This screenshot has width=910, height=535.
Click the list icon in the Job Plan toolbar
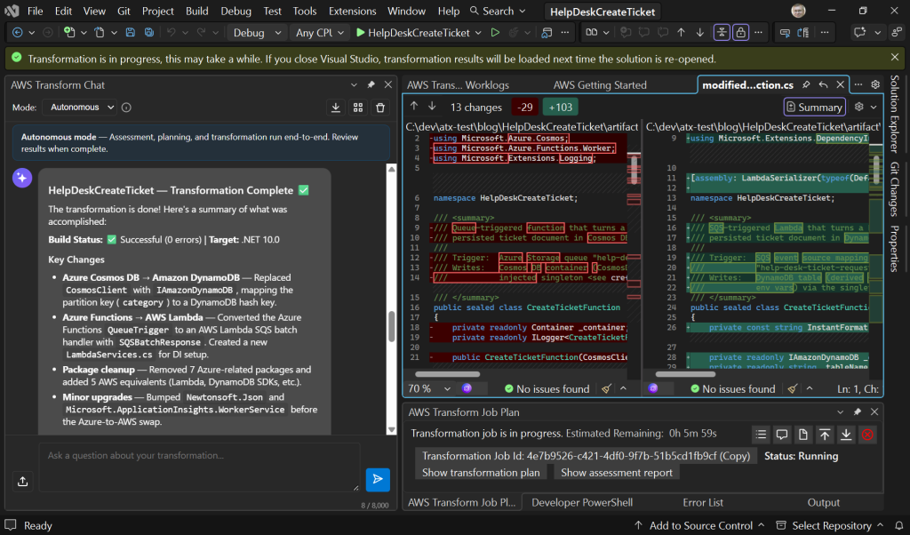(x=761, y=434)
